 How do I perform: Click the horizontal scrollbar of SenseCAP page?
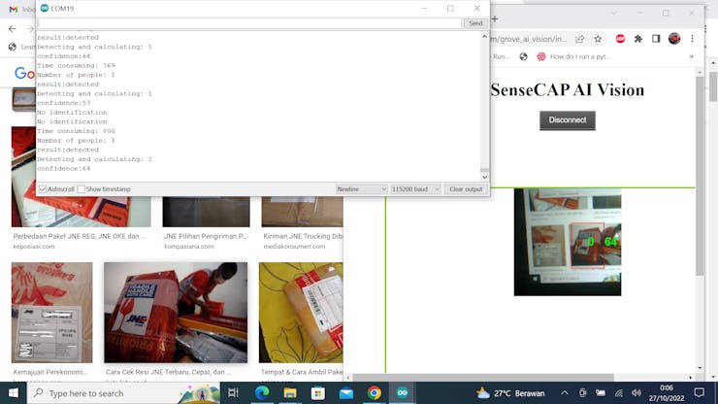click(x=483, y=377)
